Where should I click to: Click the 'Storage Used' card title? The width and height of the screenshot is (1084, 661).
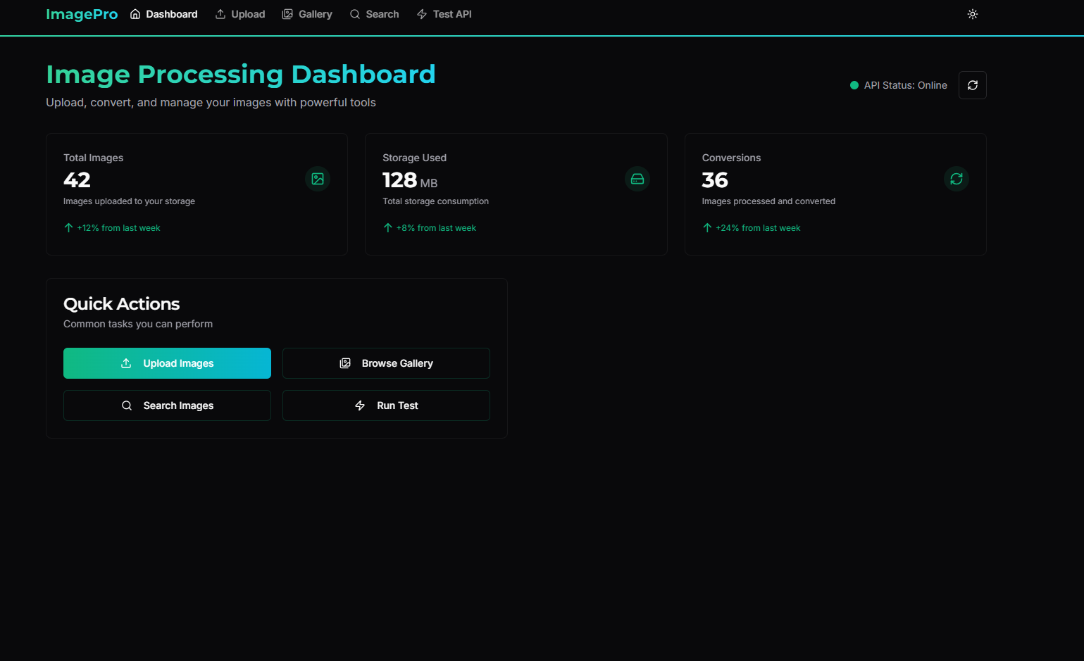(x=414, y=158)
